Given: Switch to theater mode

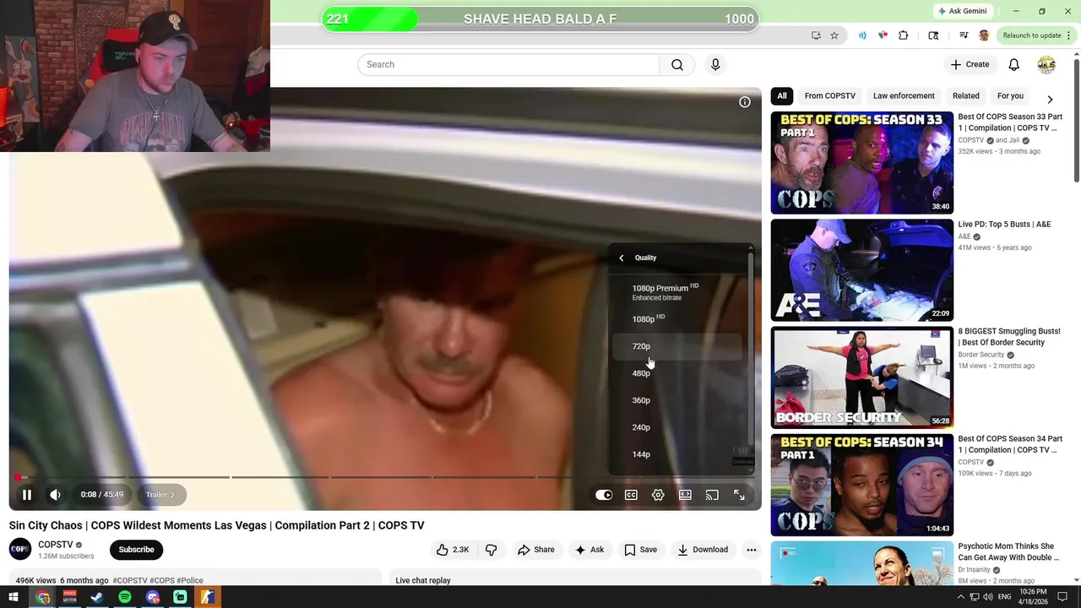Looking at the screenshot, I should tap(685, 495).
